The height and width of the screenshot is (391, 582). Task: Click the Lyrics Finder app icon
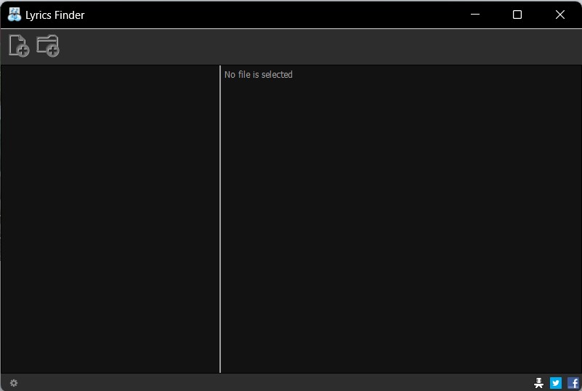[x=15, y=15]
